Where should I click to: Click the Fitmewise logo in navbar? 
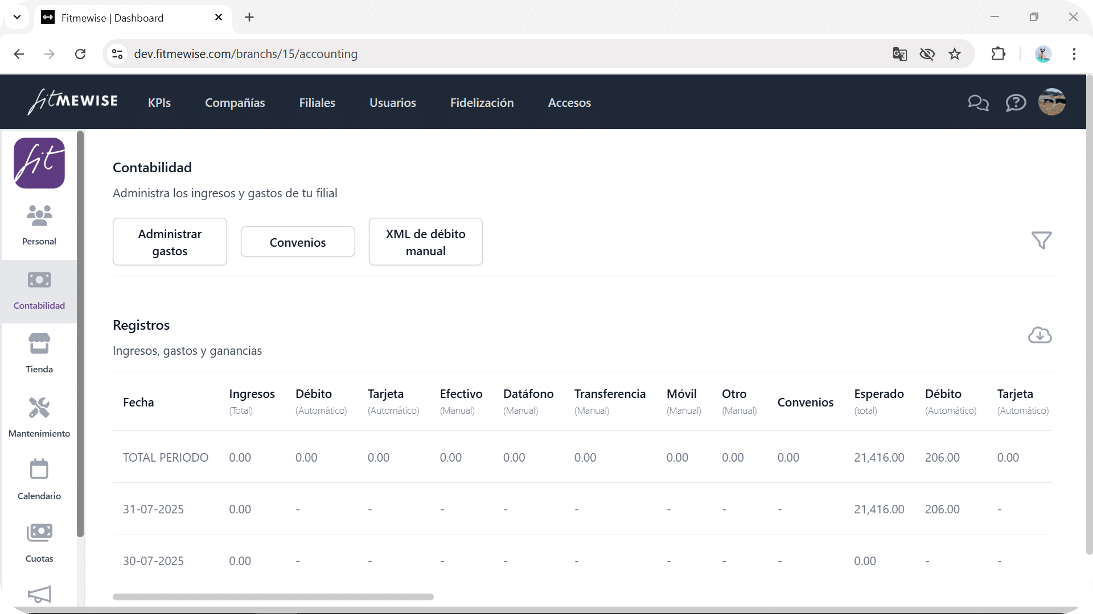coord(73,102)
